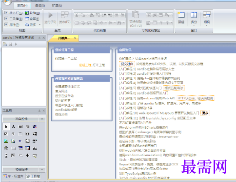This screenshot has width=236, height=182.
Task: Open the Split window dropdown
Action: coord(194,26)
